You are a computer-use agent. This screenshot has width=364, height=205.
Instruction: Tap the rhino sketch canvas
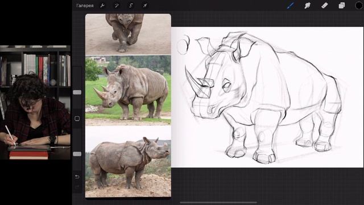[267, 97]
